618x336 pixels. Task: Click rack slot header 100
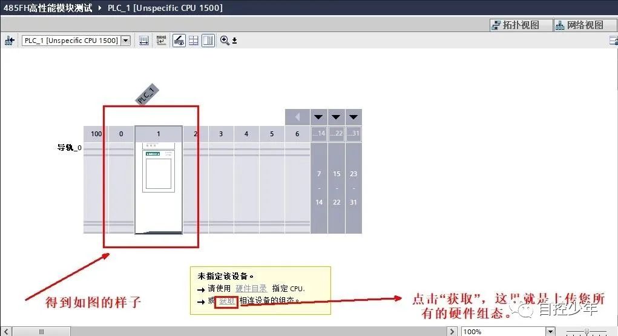pos(96,134)
